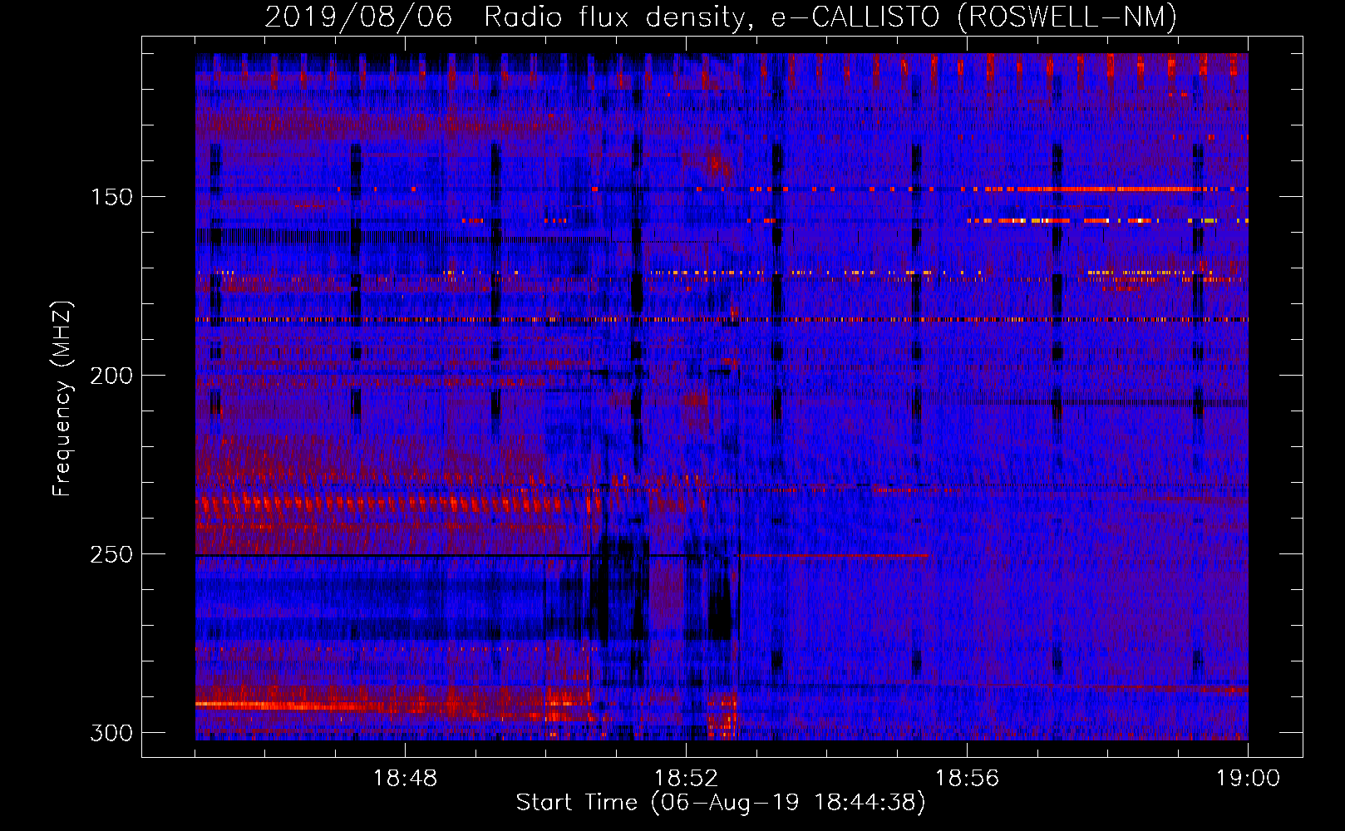The image size is (1345, 831).
Task: Click the '18:48' time tick label
Action: [x=405, y=779]
